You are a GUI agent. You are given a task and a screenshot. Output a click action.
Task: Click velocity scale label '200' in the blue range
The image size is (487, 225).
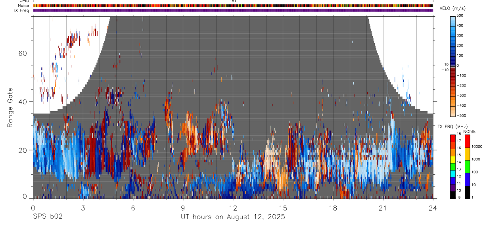[460, 45]
